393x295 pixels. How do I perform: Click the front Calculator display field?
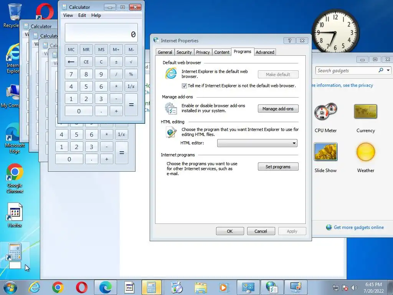click(x=101, y=33)
